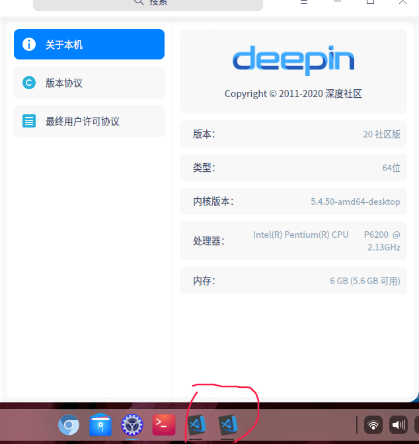Launch the Terminal from the dock
Image resolution: width=419 pixels, height=444 pixels.
pyautogui.click(x=164, y=425)
